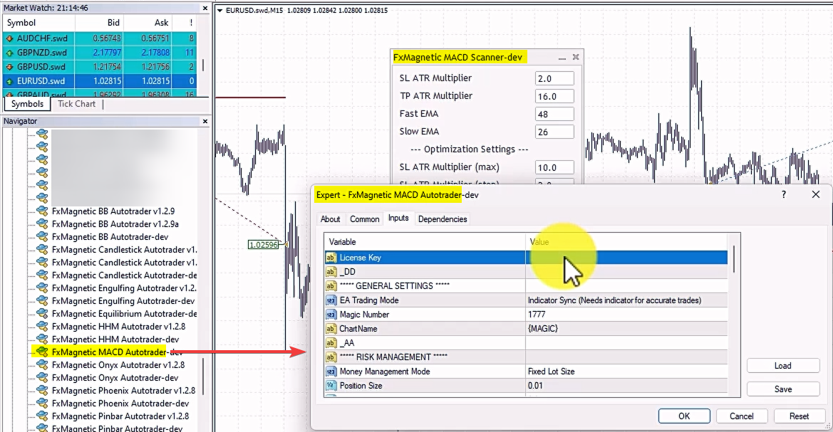
Task: Switch to the Symbols tab in Market Watch
Action: click(28, 104)
